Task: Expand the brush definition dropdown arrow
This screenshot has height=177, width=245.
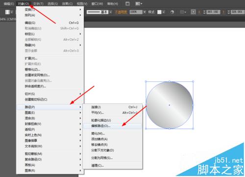Action: 111,12
